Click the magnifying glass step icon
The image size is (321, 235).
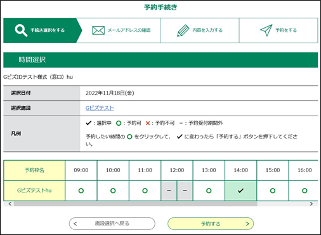(21, 30)
